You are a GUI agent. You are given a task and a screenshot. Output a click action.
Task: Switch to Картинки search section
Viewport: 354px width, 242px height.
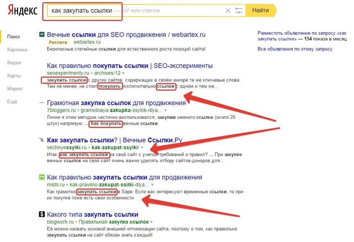[x=17, y=50]
